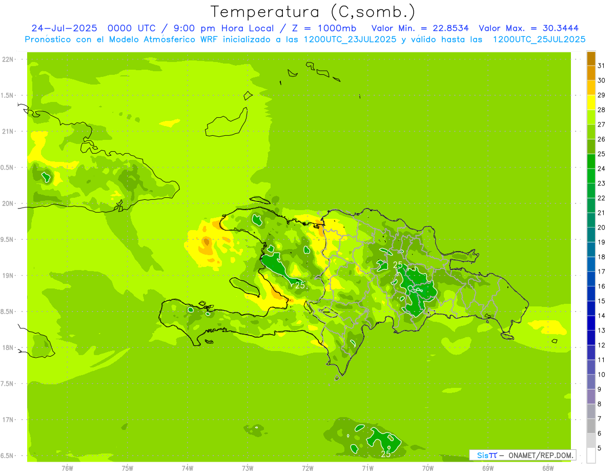Viewport: 615px width, 475px height.
Task: Click the "74W" longitude label
Action: point(188,468)
